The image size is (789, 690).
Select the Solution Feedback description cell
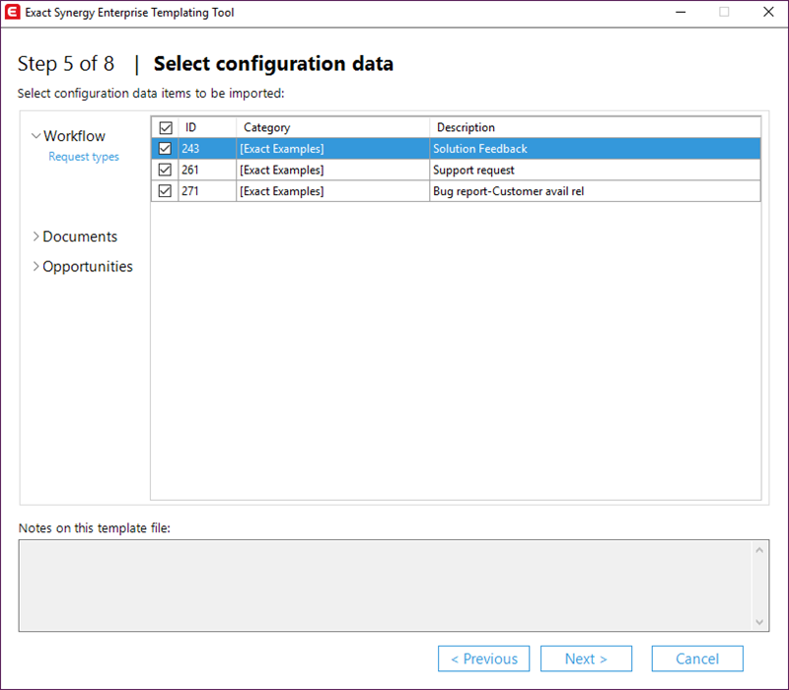point(596,149)
